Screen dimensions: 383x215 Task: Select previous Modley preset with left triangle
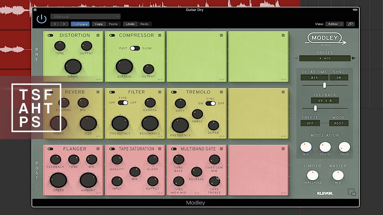click(x=296, y=59)
